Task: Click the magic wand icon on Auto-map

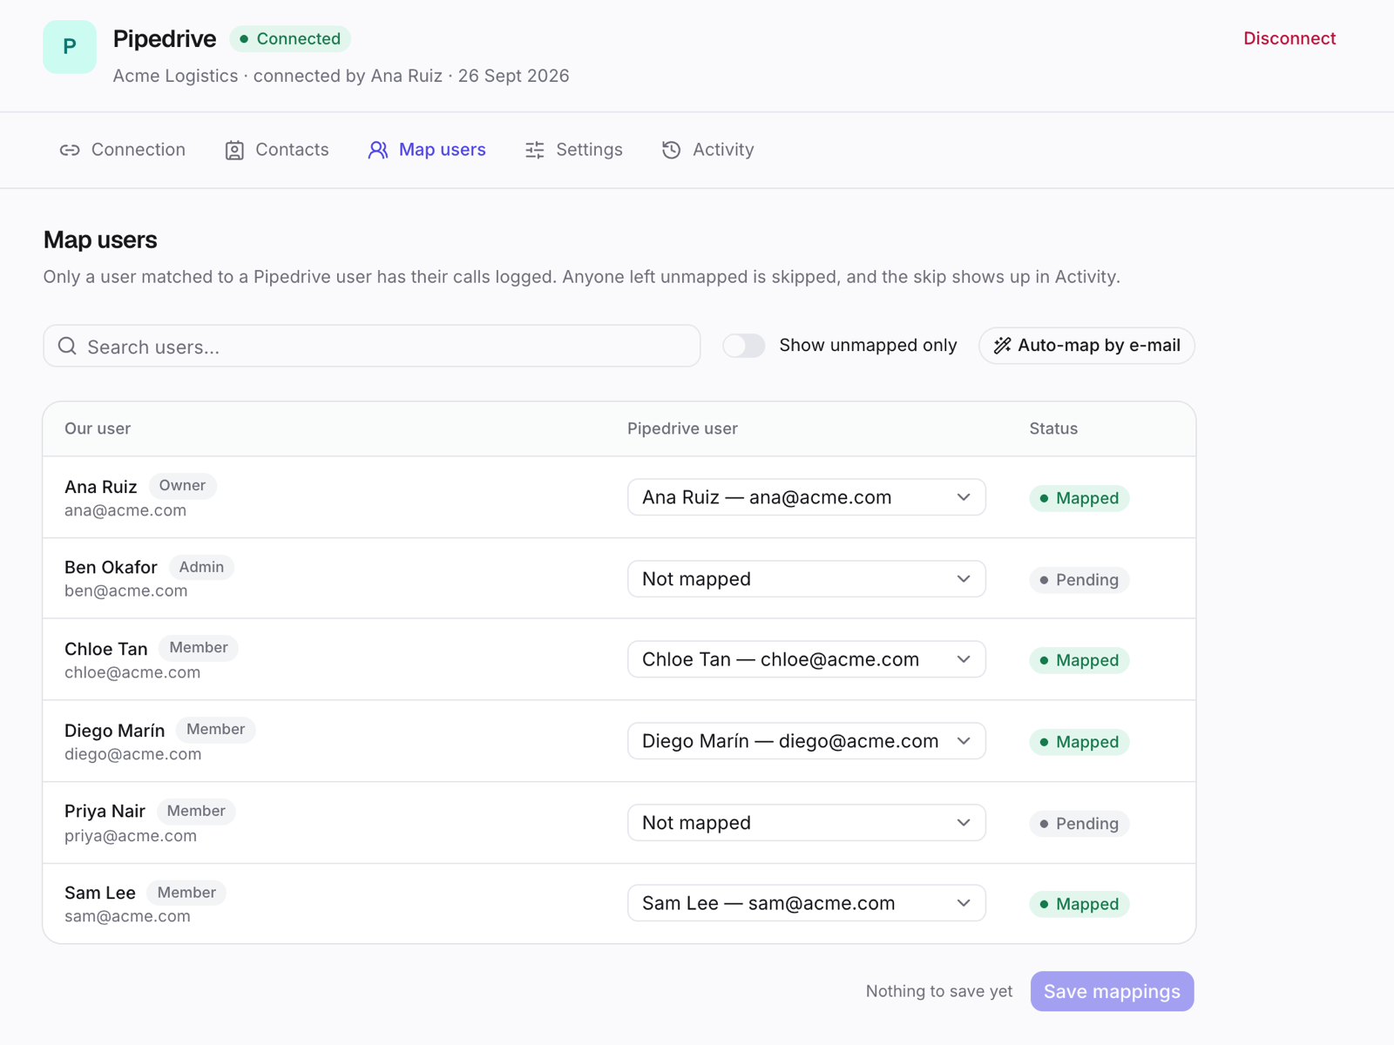Action: (x=1003, y=346)
